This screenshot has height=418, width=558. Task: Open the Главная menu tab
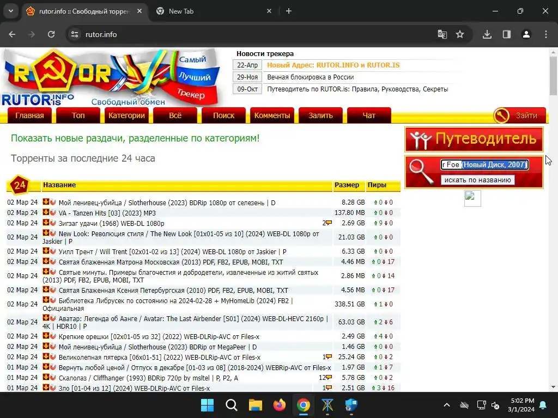tap(29, 115)
